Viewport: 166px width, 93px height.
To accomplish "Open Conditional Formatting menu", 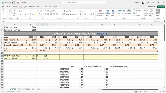I will click(x=100, y=13).
